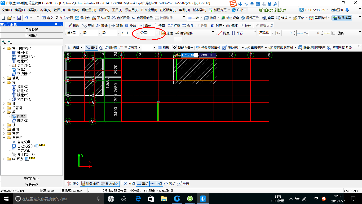
Task: Open the KL-1 component dropdown
Action: (138, 33)
